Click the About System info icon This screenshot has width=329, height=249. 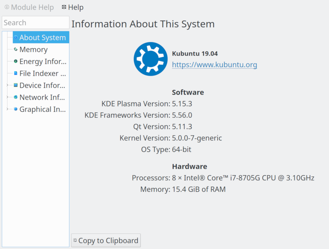(x=16, y=37)
